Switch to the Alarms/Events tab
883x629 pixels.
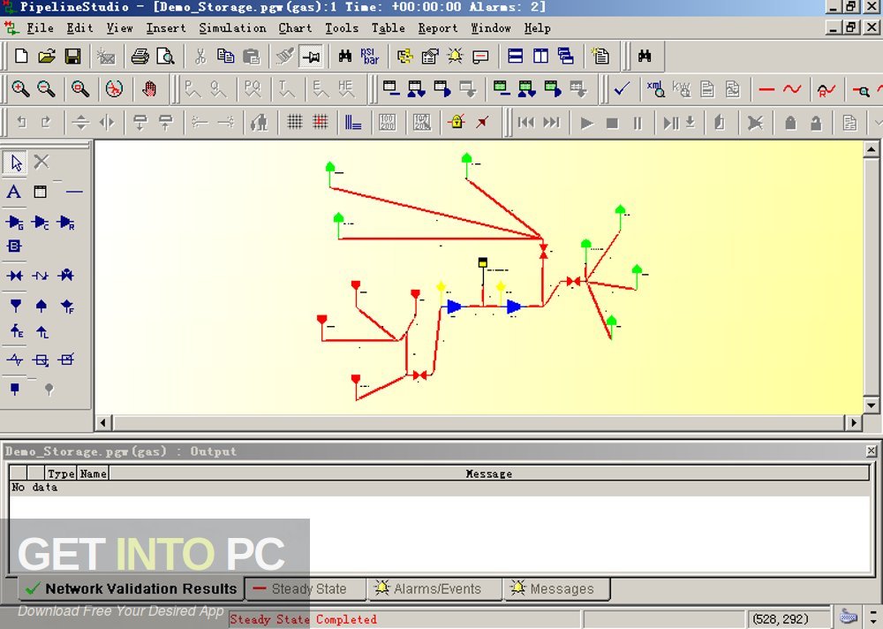(x=434, y=588)
